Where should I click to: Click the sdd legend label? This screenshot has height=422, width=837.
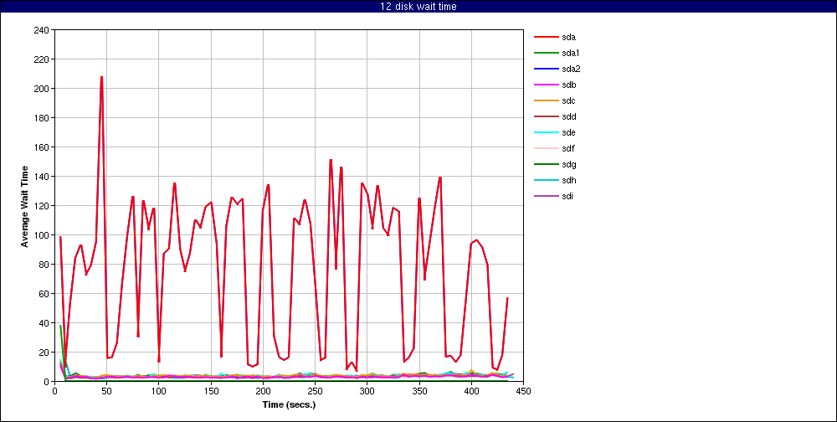(568, 117)
